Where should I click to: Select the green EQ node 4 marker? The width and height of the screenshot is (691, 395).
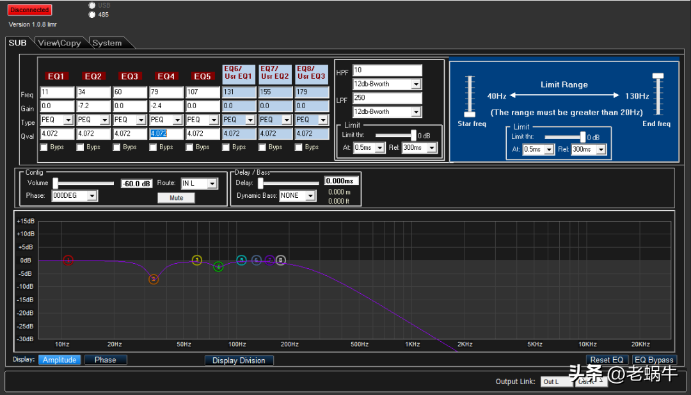(x=218, y=266)
